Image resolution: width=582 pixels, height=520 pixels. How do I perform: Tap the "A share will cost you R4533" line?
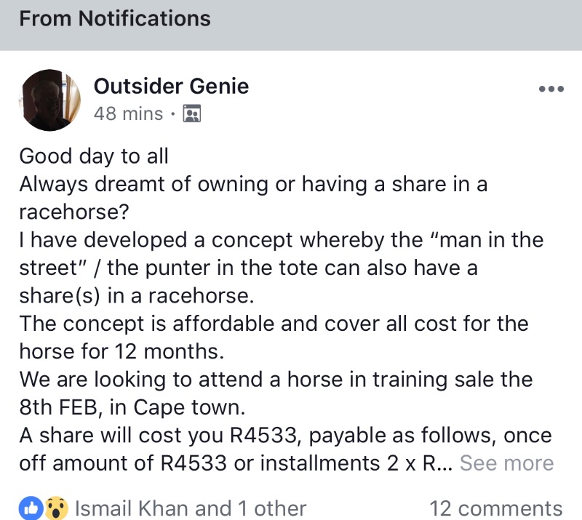tap(285, 435)
